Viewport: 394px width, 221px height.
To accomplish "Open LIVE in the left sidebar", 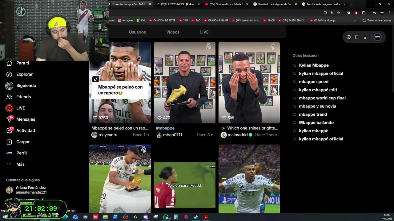I will pos(15,108).
